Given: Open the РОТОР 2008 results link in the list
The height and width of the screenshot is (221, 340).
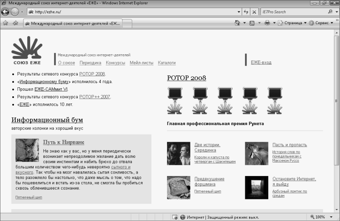Looking at the screenshot, I should click(x=92, y=74).
